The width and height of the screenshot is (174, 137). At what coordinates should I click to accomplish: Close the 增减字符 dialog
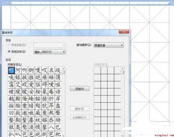124,32
